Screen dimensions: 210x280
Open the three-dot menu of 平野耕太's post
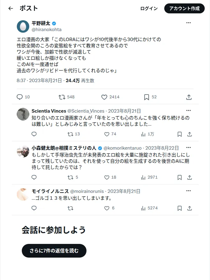point(189,23)
